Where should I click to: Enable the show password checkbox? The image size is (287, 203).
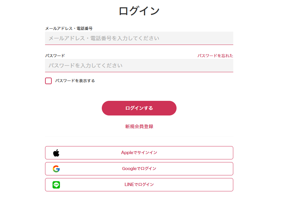(x=48, y=81)
